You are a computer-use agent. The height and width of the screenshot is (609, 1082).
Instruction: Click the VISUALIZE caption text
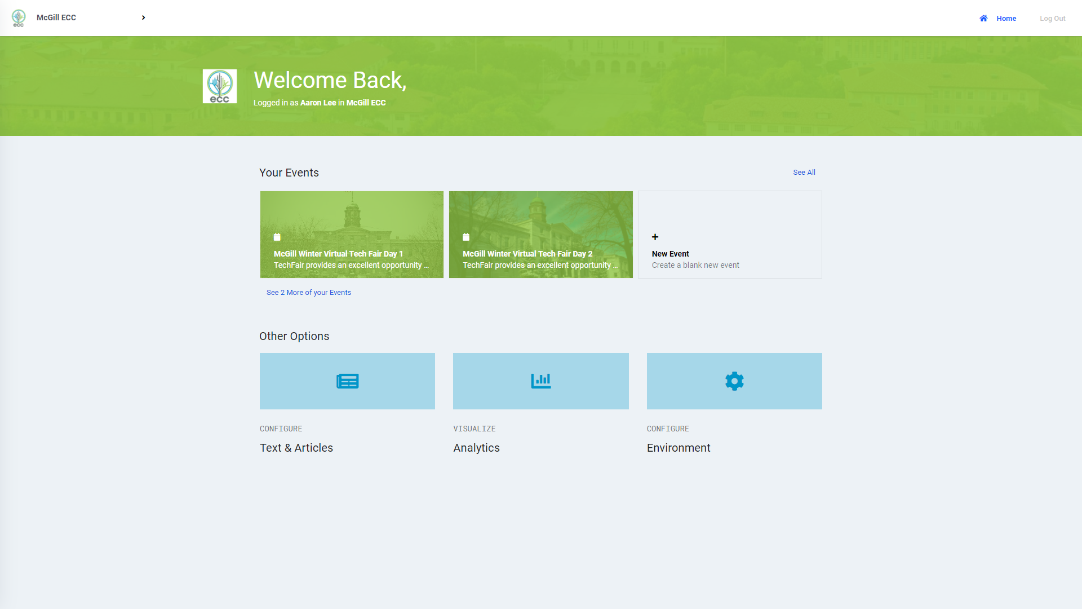point(475,429)
